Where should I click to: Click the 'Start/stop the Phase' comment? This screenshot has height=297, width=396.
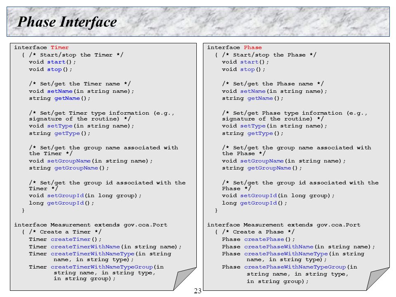click(269, 55)
